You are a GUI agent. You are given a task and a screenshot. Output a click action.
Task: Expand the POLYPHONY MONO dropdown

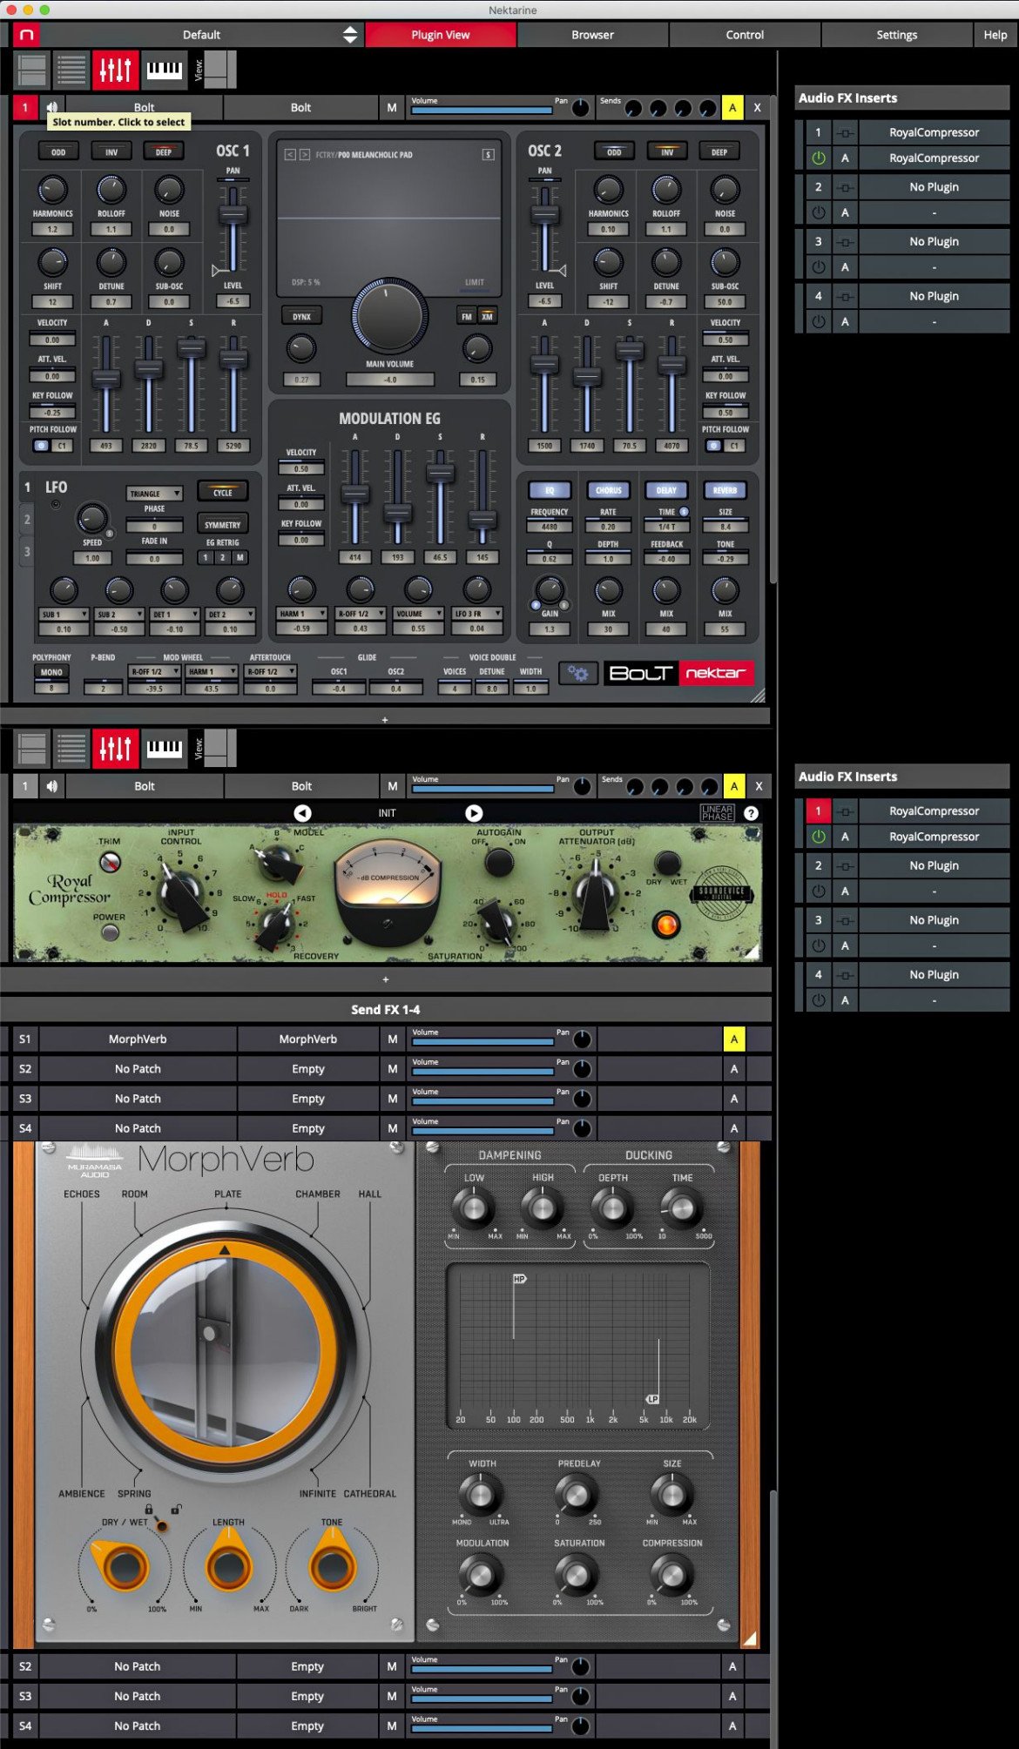[51, 672]
